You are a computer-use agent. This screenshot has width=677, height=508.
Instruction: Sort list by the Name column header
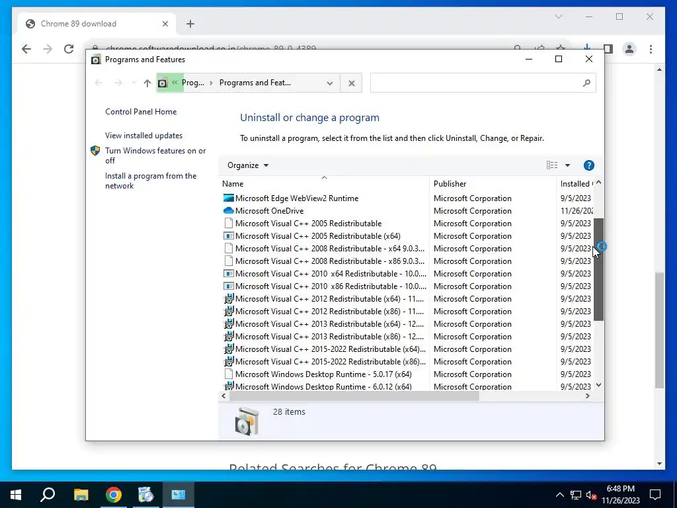pyautogui.click(x=324, y=184)
